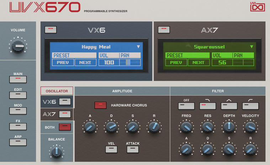Click the filter RES knob
The image size is (270, 165).
208,127
